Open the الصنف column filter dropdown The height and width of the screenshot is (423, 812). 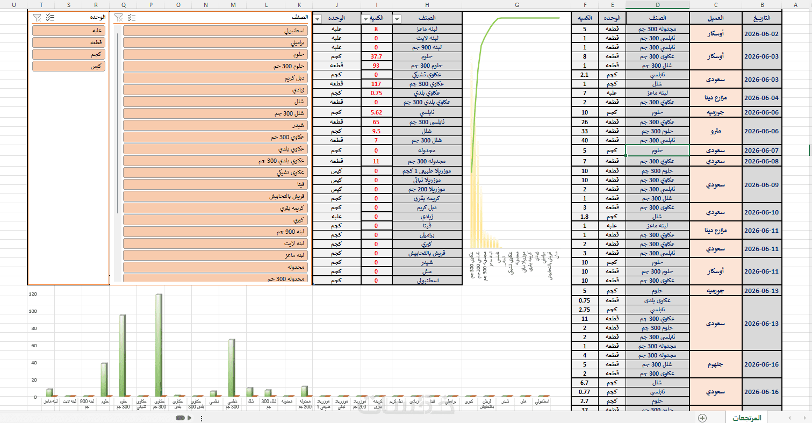point(397,19)
